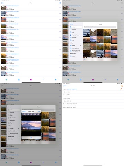Collapse the Media Types section chevron in the undimmed picker
The height and width of the screenshot is (166, 124).
(81, 54)
